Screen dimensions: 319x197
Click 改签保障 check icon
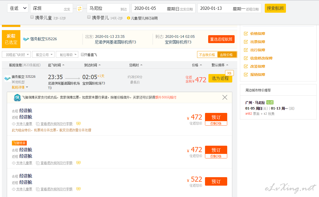(246, 66)
